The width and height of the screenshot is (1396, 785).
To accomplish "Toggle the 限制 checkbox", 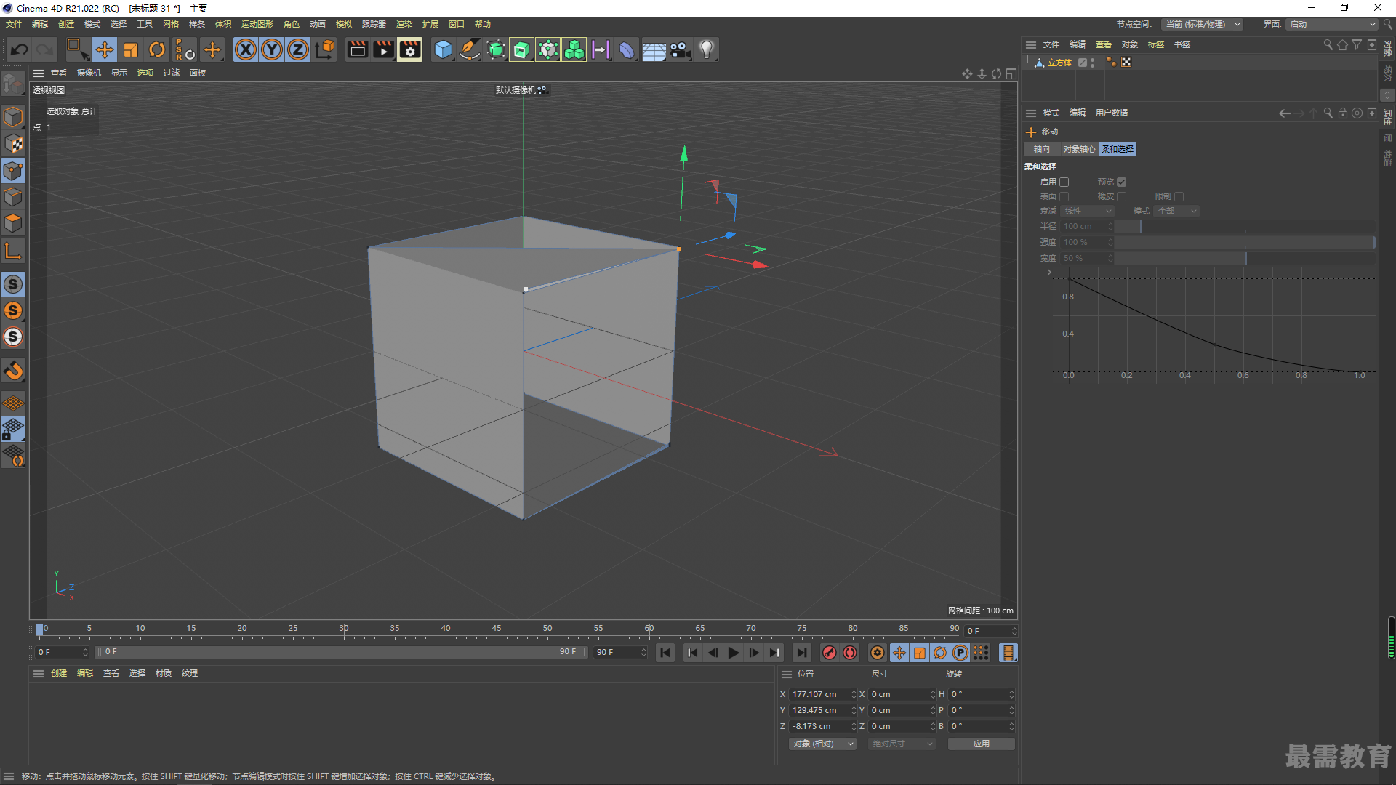I will tap(1179, 196).
